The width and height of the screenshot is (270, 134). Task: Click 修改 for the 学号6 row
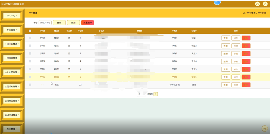pos(236,77)
